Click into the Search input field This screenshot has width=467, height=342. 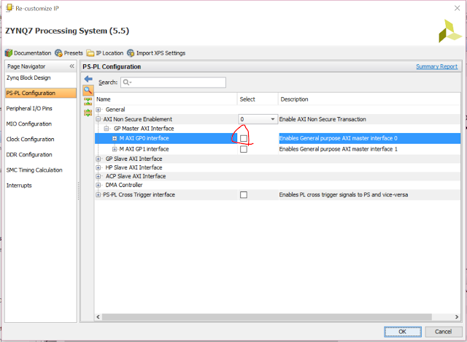pyautogui.click(x=173, y=83)
